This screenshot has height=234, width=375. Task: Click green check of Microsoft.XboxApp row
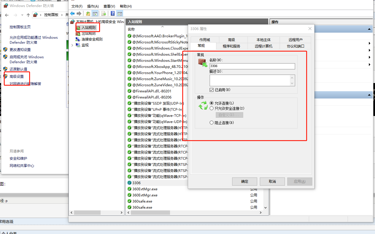pos(129,66)
